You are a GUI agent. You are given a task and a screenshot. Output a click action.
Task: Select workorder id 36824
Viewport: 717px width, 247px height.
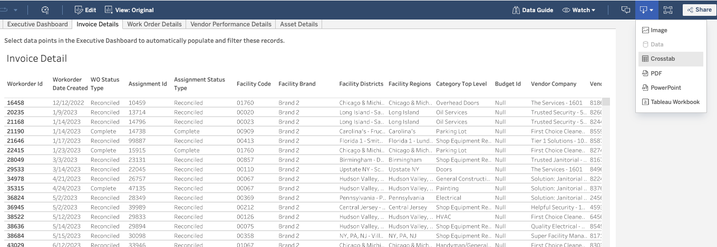pos(15,198)
